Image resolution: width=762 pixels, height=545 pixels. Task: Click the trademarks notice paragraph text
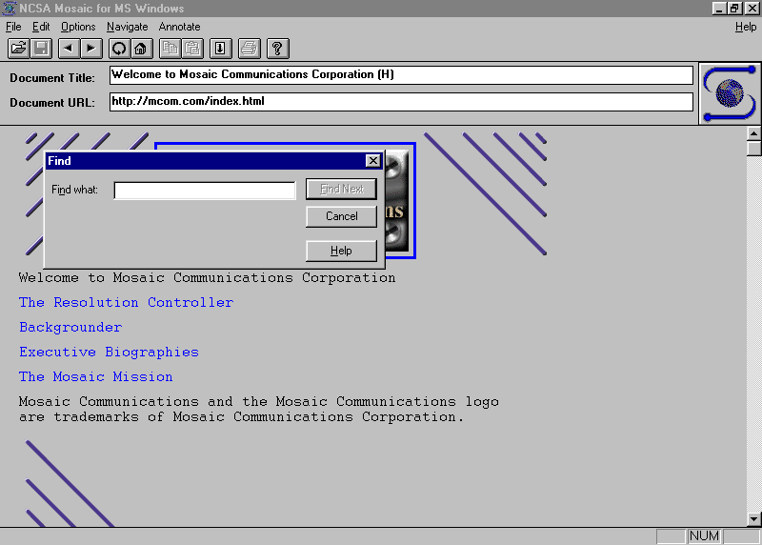(x=258, y=409)
